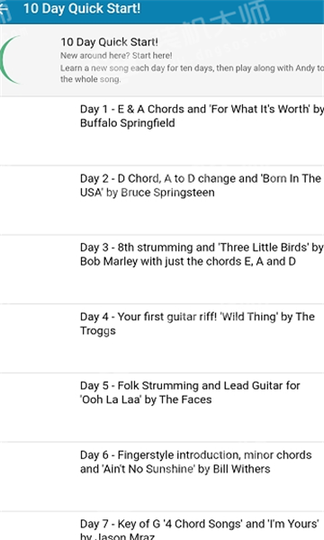Image resolution: width=324 pixels, height=540 pixels.
Task: Tap 'Ain't No Sunshine' by Bill Withers line
Action: [x=175, y=469]
